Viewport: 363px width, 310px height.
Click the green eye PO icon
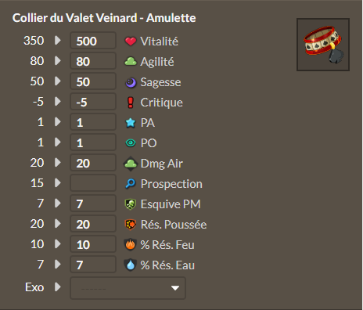coord(131,143)
